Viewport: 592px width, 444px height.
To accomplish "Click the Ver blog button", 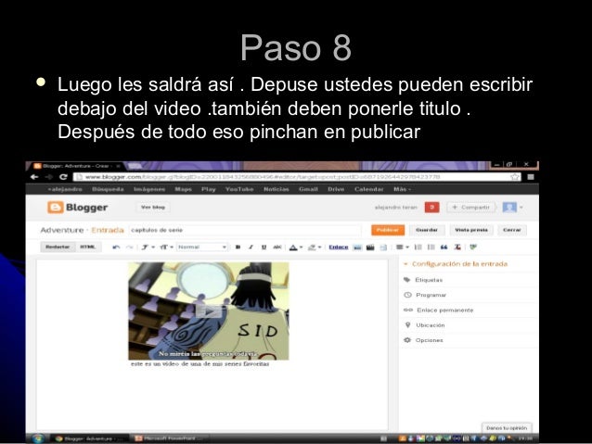I will pyautogui.click(x=153, y=207).
